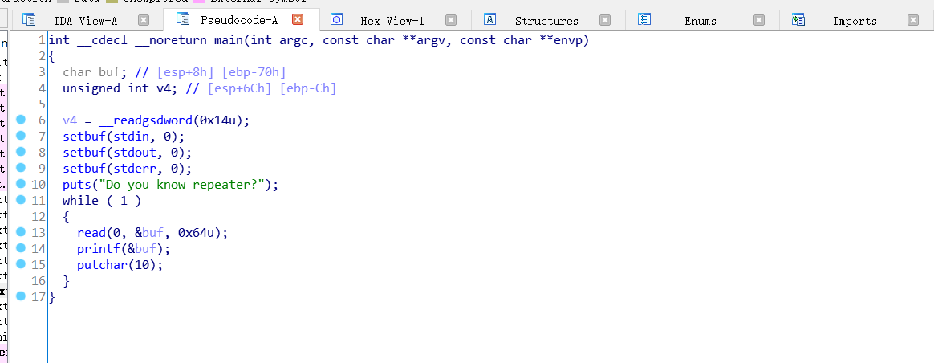
Task: Click the Pseudocode-A tab icon
Action: tap(183, 19)
